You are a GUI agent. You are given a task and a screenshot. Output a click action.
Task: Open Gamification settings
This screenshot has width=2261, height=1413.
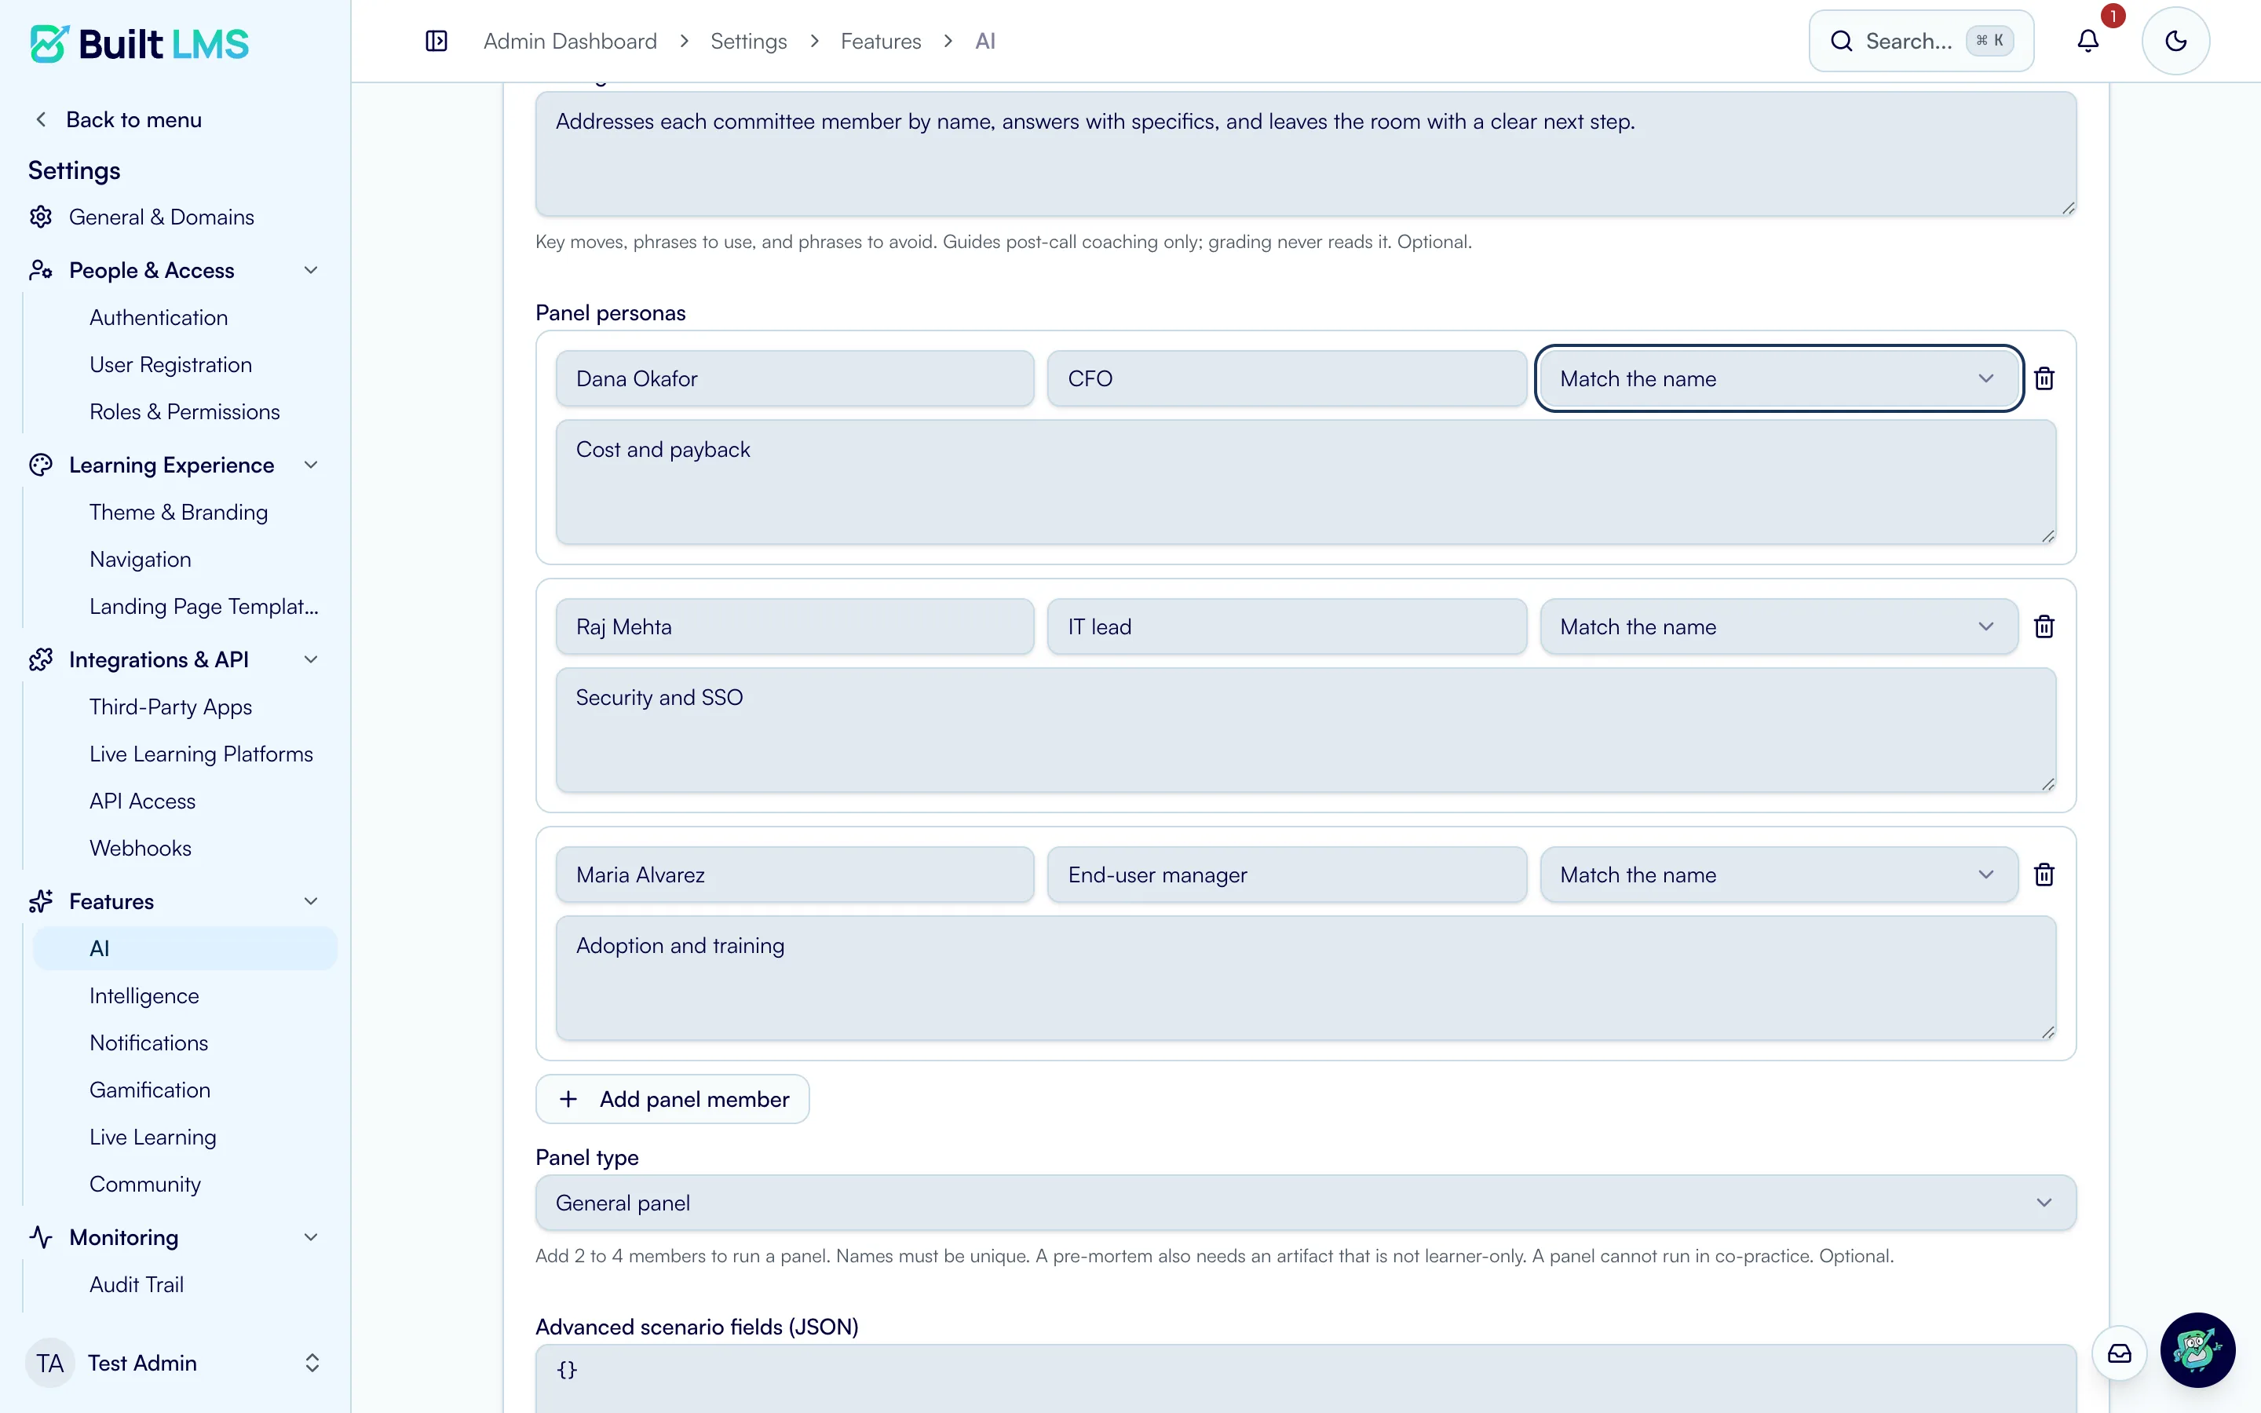[x=149, y=1090]
